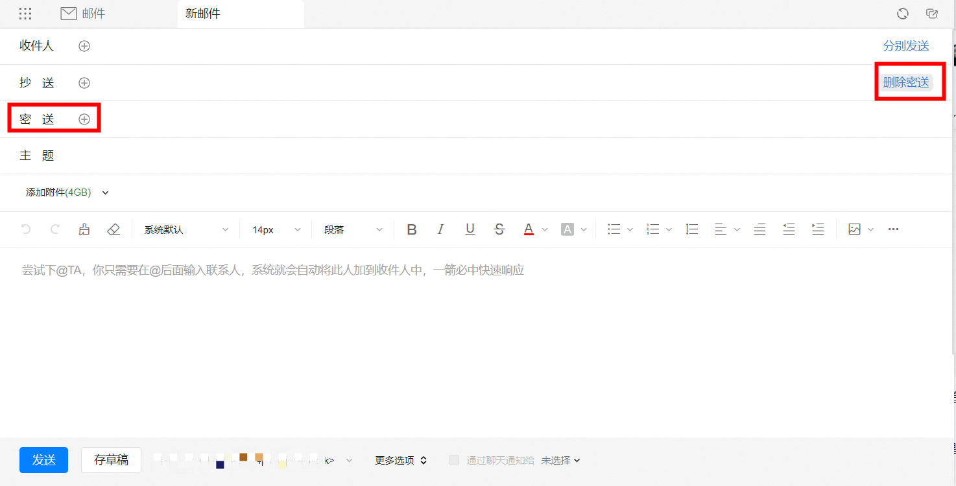Open the font family dropdown 系统默认
Image resolution: width=956 pixels, height=486 pixels.
coord(186,229)
